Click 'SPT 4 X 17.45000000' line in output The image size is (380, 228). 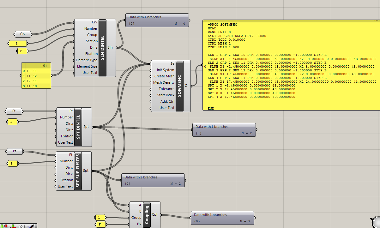tap(251, 97)
